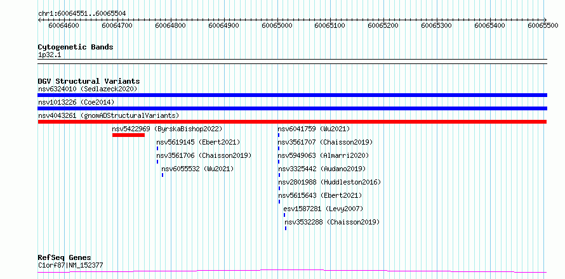Open the nsv5422969 (ByrskaBishop2022) label

coord(167,129)
